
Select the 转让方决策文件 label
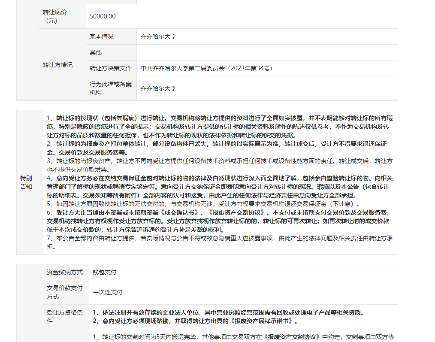click(x=111, y=68)
